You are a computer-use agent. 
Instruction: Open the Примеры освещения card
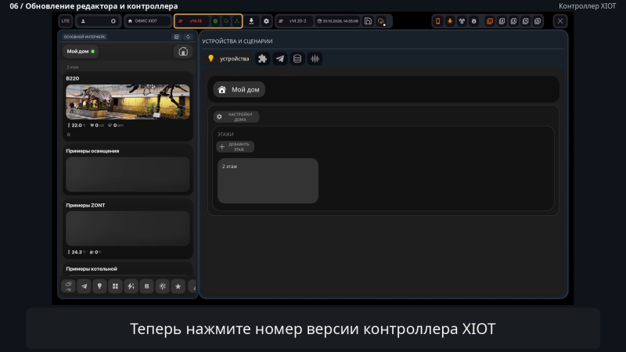point(128,169)
